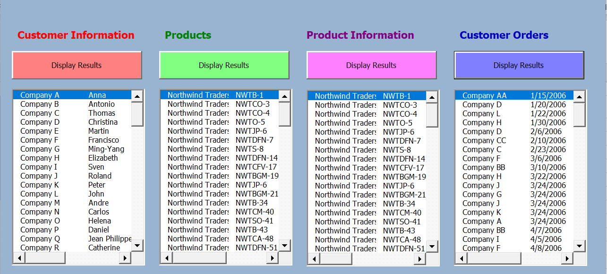Screen dimensions: 607x274
Task: Select NWTS-8 in the Products list
Action: point(220,149)
